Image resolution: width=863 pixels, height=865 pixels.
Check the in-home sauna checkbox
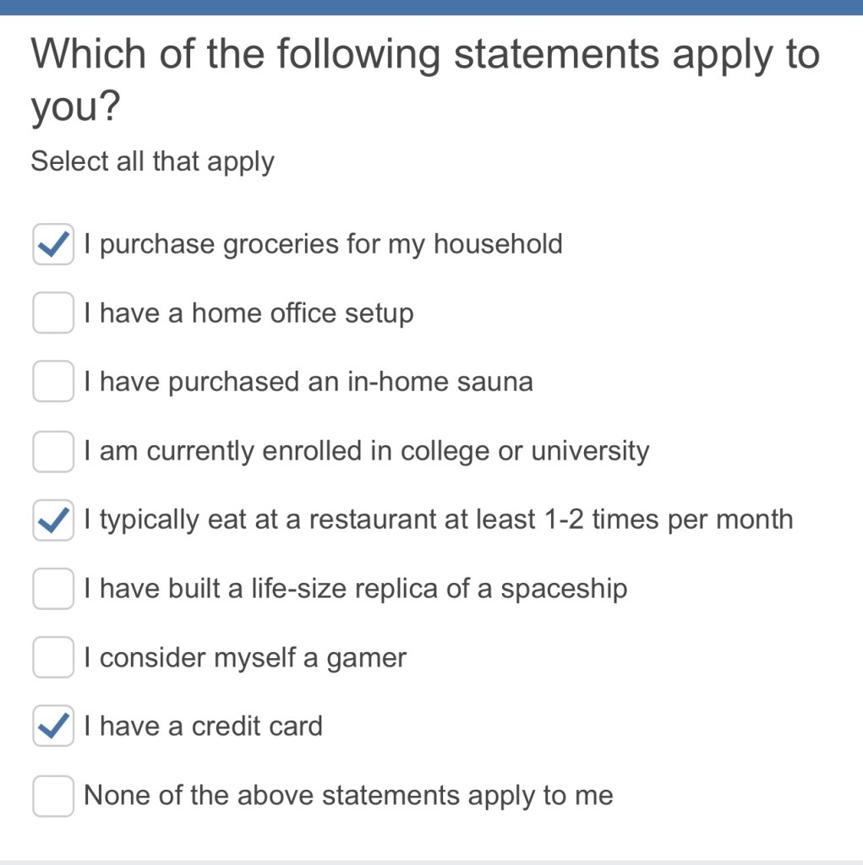point(53,382)
